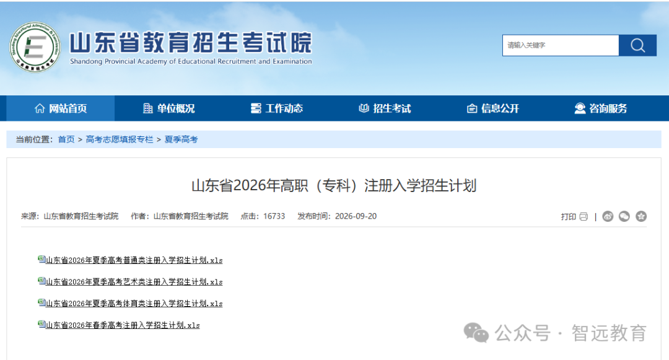This screenshot has width=669, height=360.
Task: Click the xls file icon before 体育类 plan
Action: (42, 302)
